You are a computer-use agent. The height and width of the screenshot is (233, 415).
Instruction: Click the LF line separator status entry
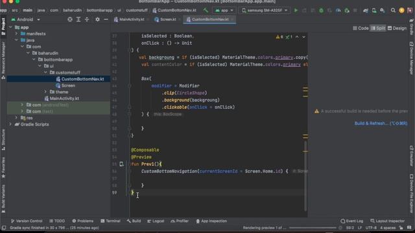(x=360, y=228)
